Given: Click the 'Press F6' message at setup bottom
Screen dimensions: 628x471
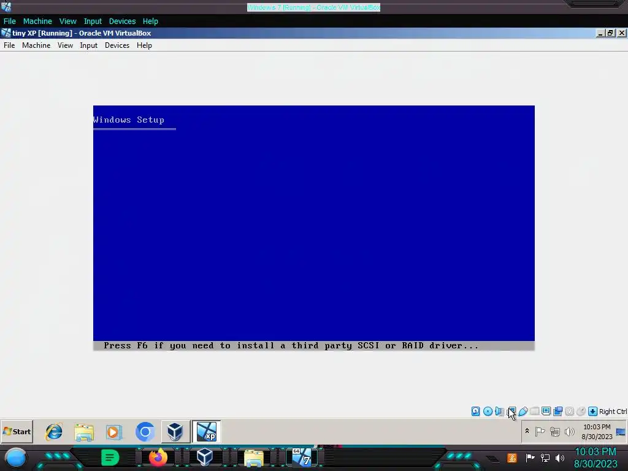Looking at the screenshot, I should (x=291, y=345).
